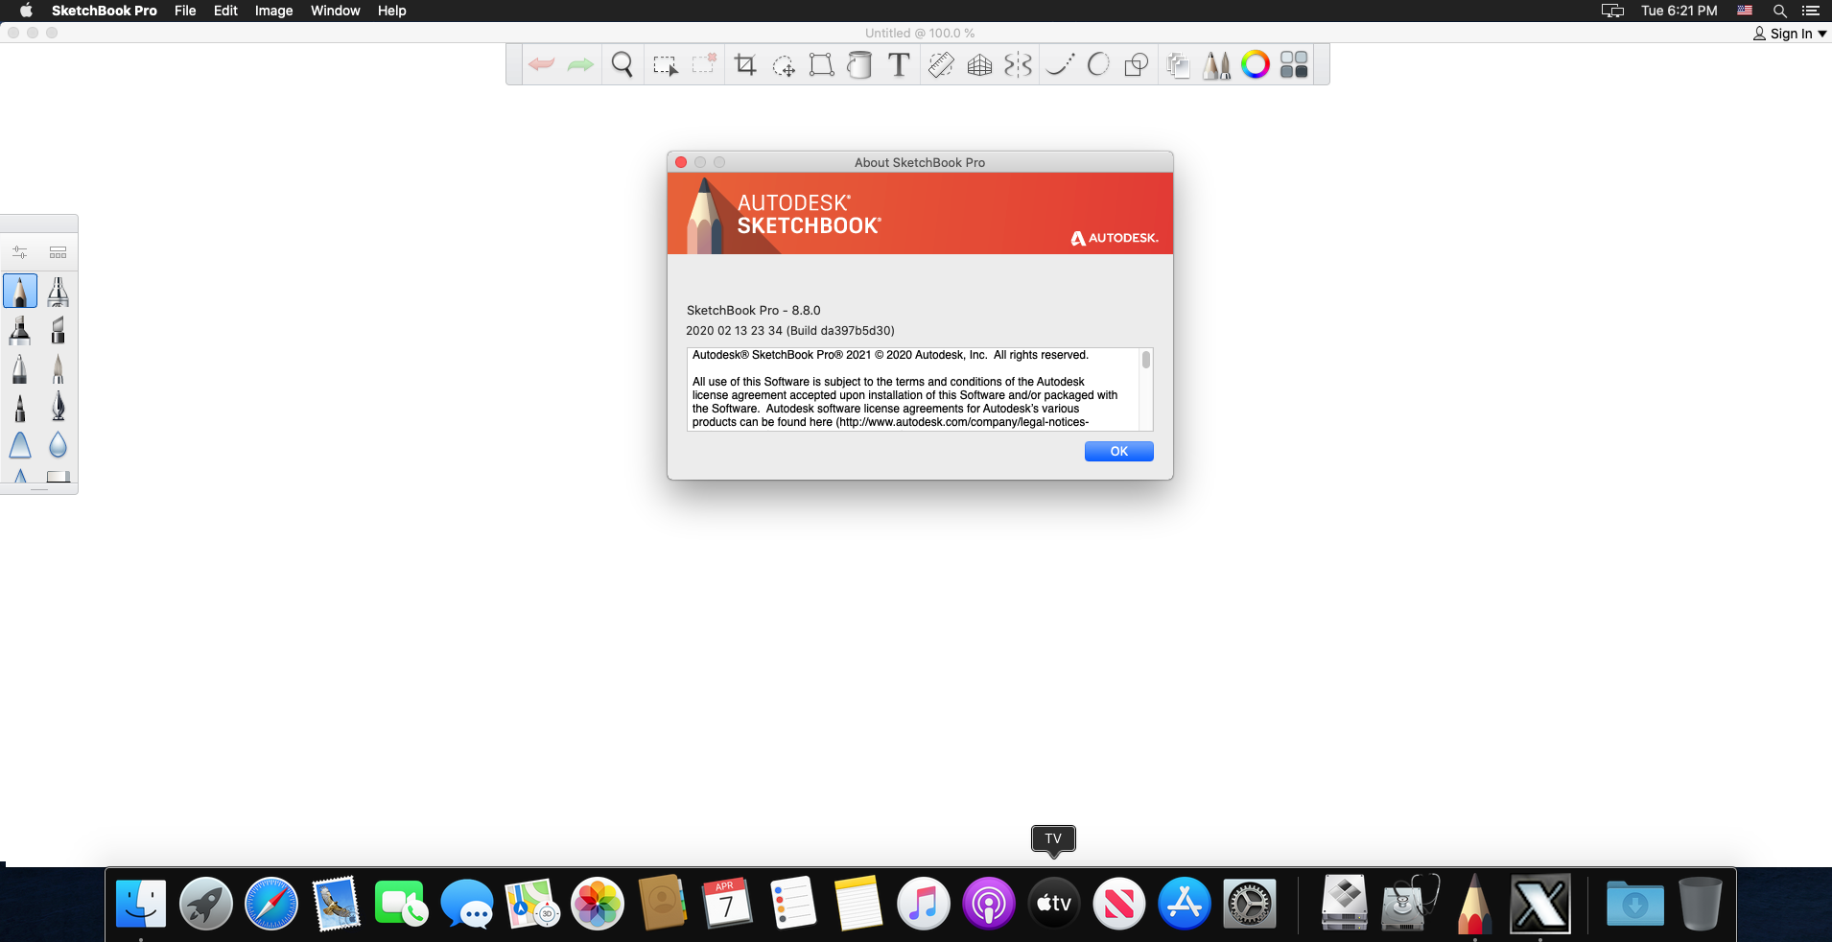Viewport: 1832px width, 942px height.
Task: Select the rectangular Selection tool
Action: click(x=665, y=65)
